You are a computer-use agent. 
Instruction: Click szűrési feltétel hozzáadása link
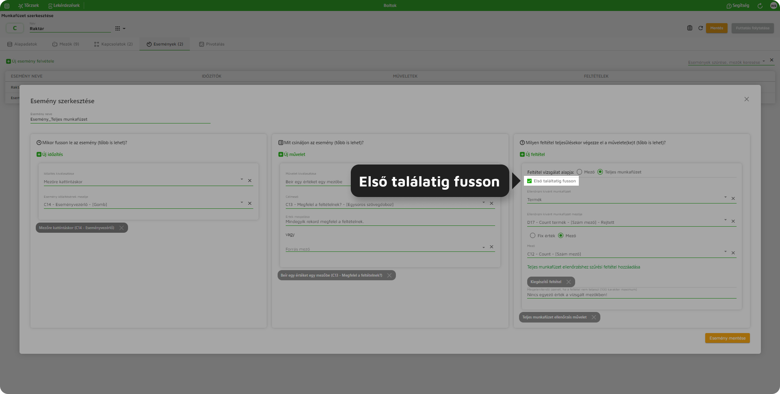(584, 267)
